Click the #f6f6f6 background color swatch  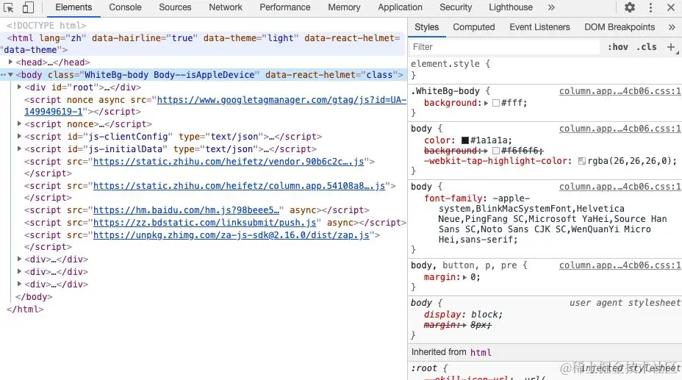[x=496, y=151]
